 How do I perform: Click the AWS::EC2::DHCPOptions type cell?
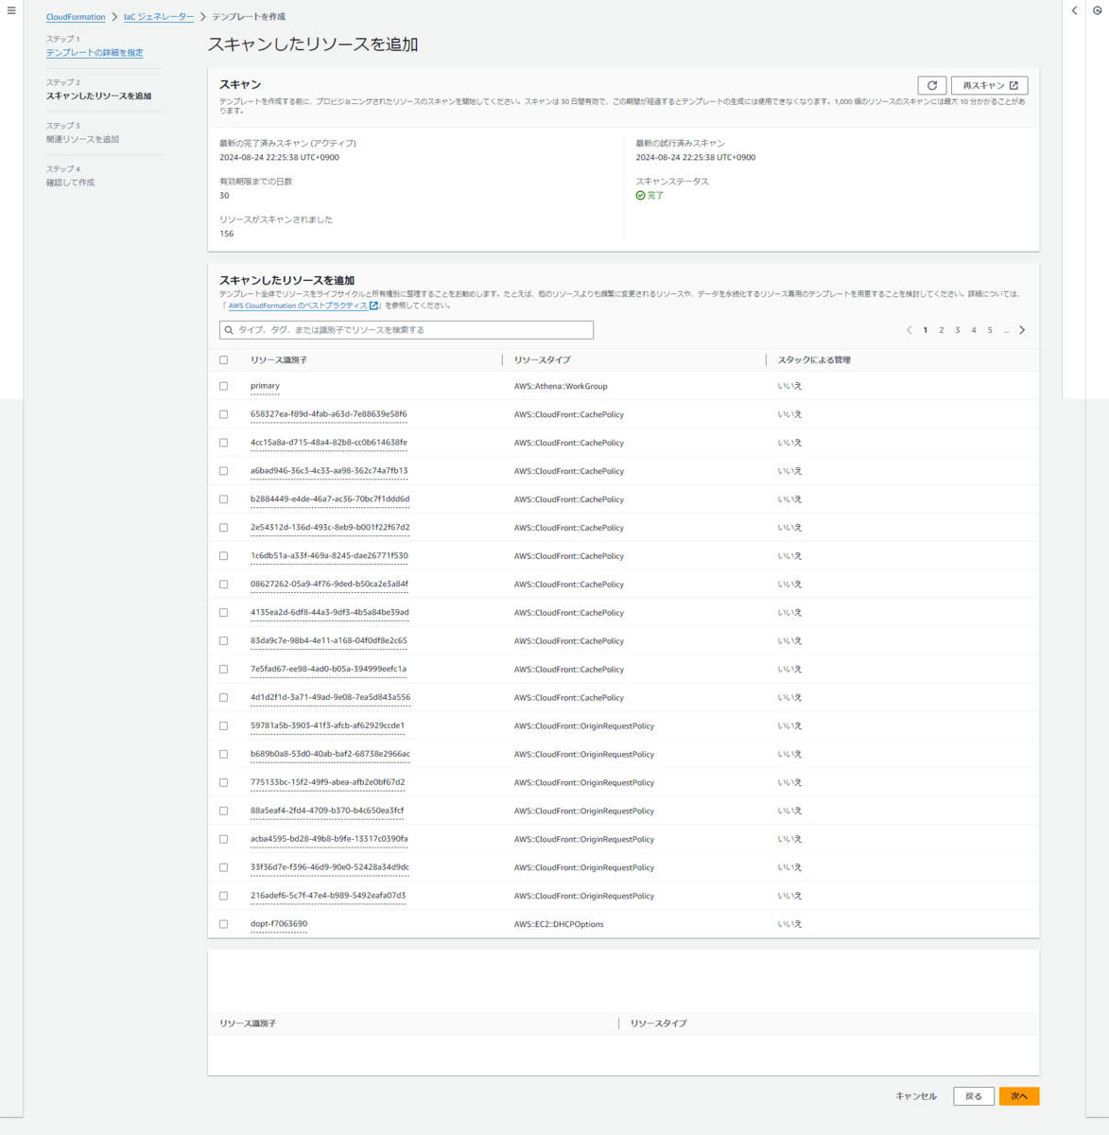point(559,924)
